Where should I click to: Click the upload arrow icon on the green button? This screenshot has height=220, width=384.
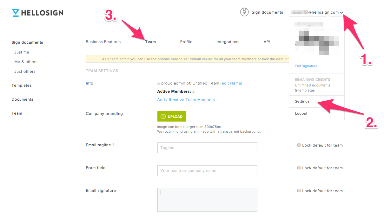pos(163,116)
